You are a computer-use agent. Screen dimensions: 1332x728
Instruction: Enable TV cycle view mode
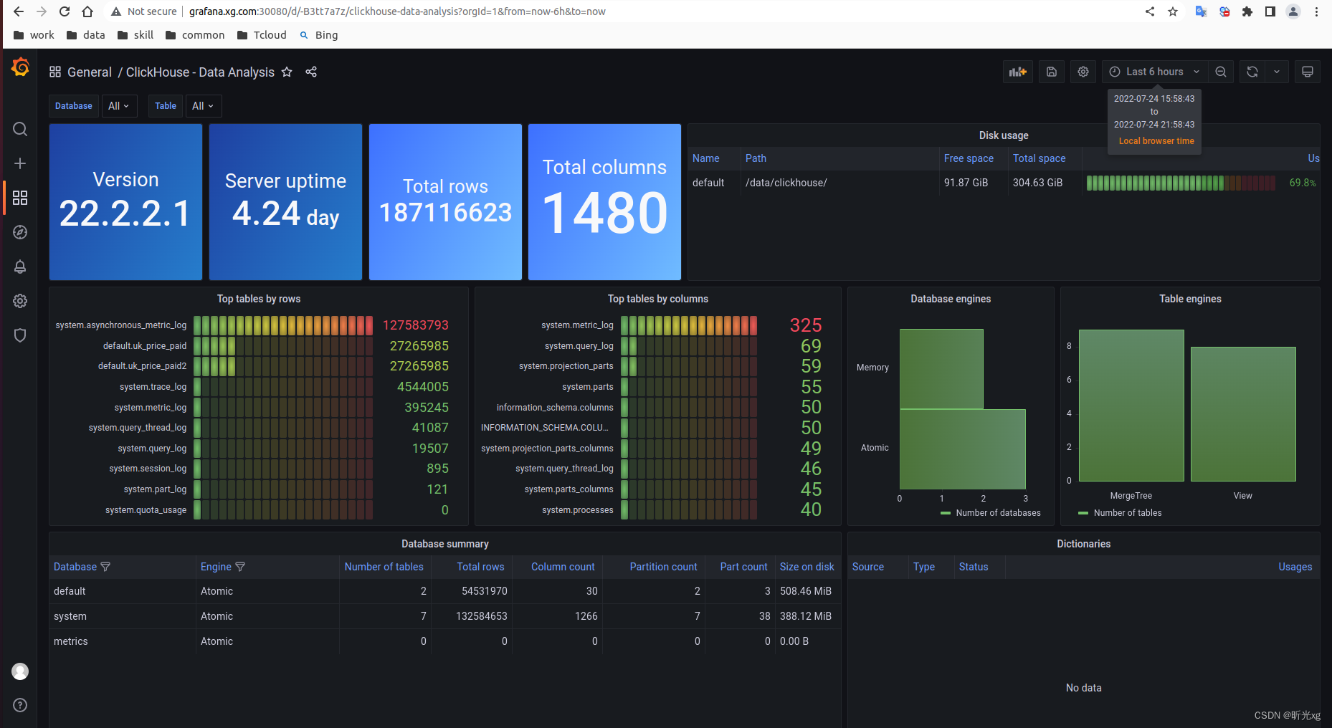[1308, 72]
